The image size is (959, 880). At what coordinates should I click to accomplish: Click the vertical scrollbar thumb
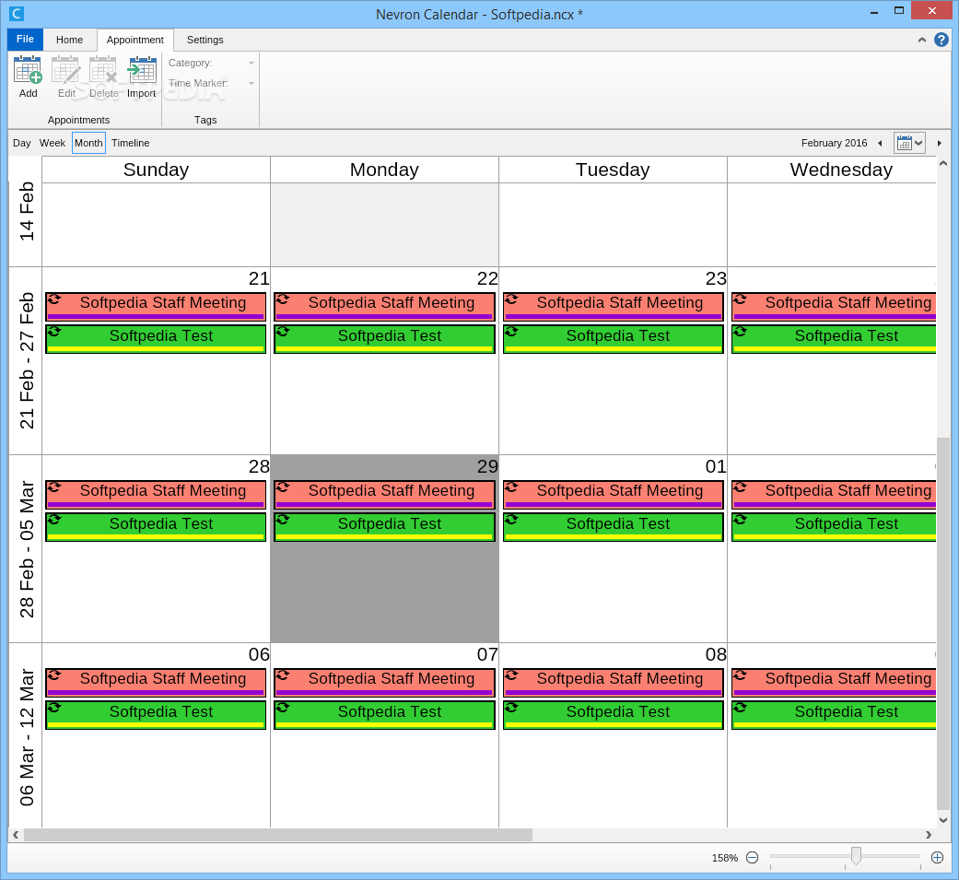(943, 624)
